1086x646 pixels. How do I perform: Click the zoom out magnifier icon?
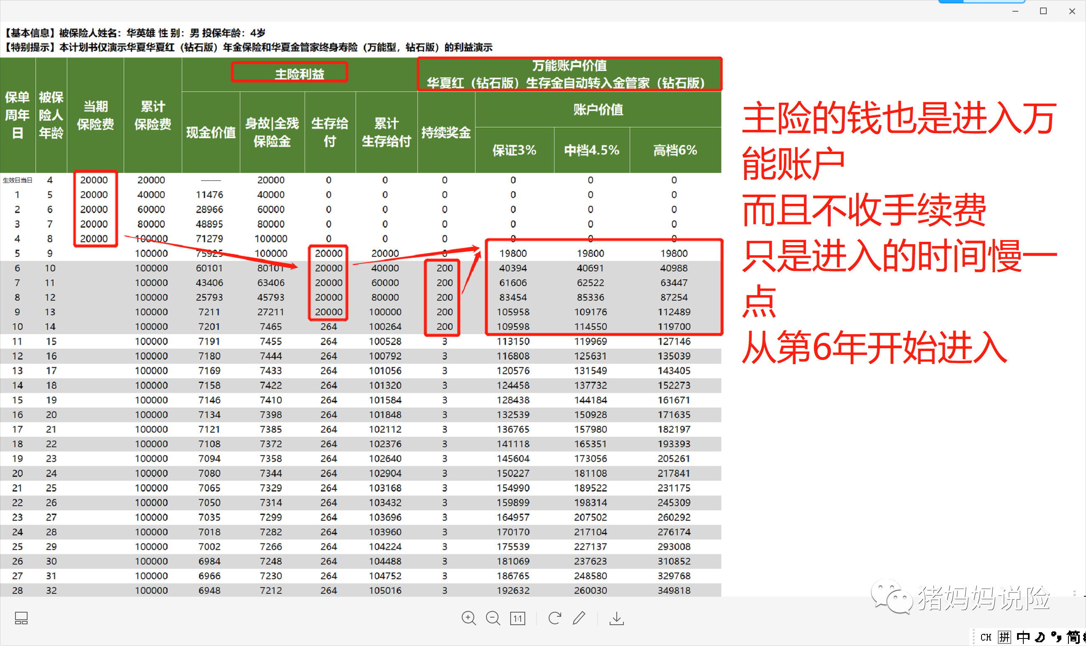493,618
